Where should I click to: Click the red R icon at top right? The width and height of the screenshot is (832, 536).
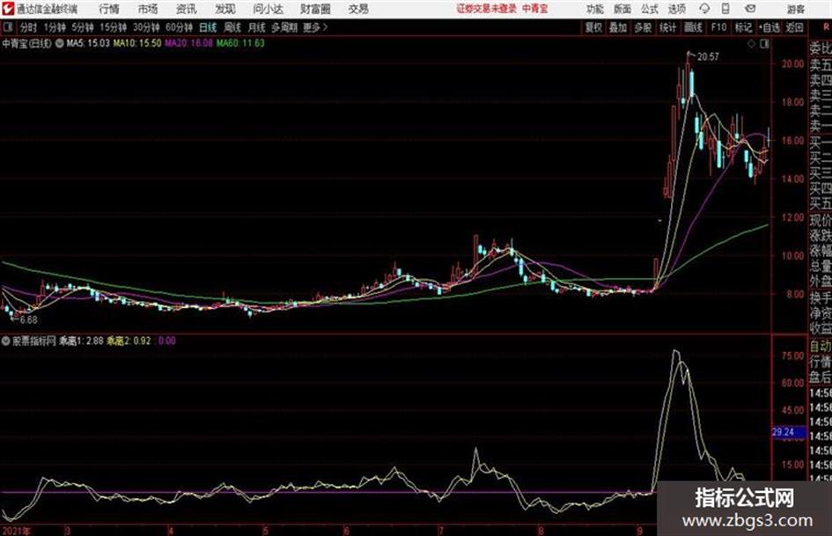tap(827, 27)
